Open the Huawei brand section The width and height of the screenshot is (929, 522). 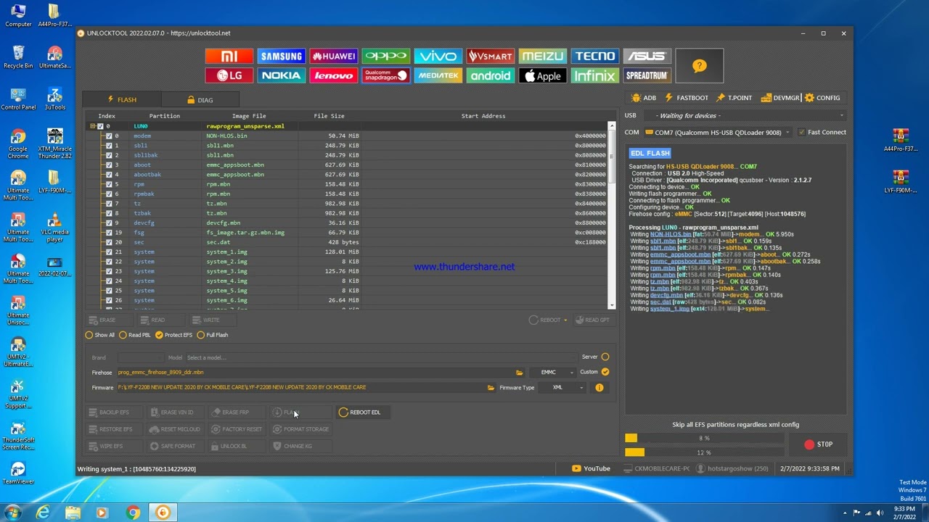click(x=334, y=56)
